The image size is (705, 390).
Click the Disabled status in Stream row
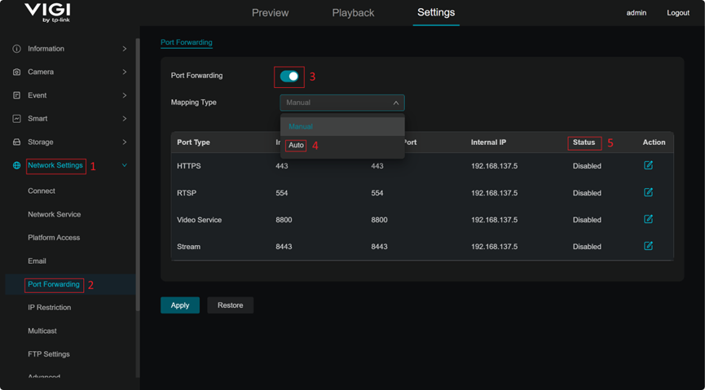[x=587, y=247]
